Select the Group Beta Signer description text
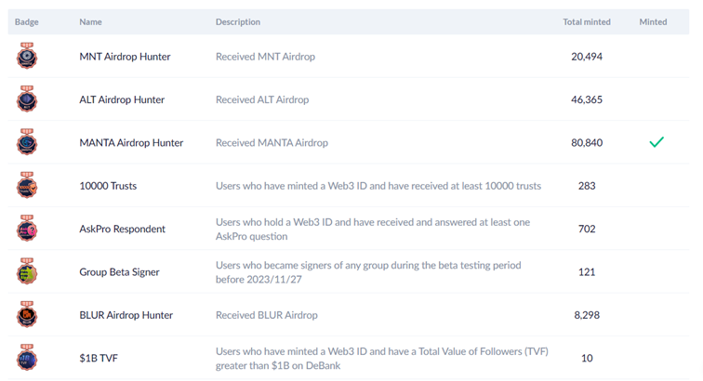The width and height of the screenshot is (703, 381). click(368, 272)
